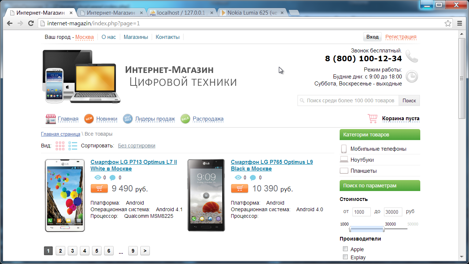Open О нас menu item

109,37
